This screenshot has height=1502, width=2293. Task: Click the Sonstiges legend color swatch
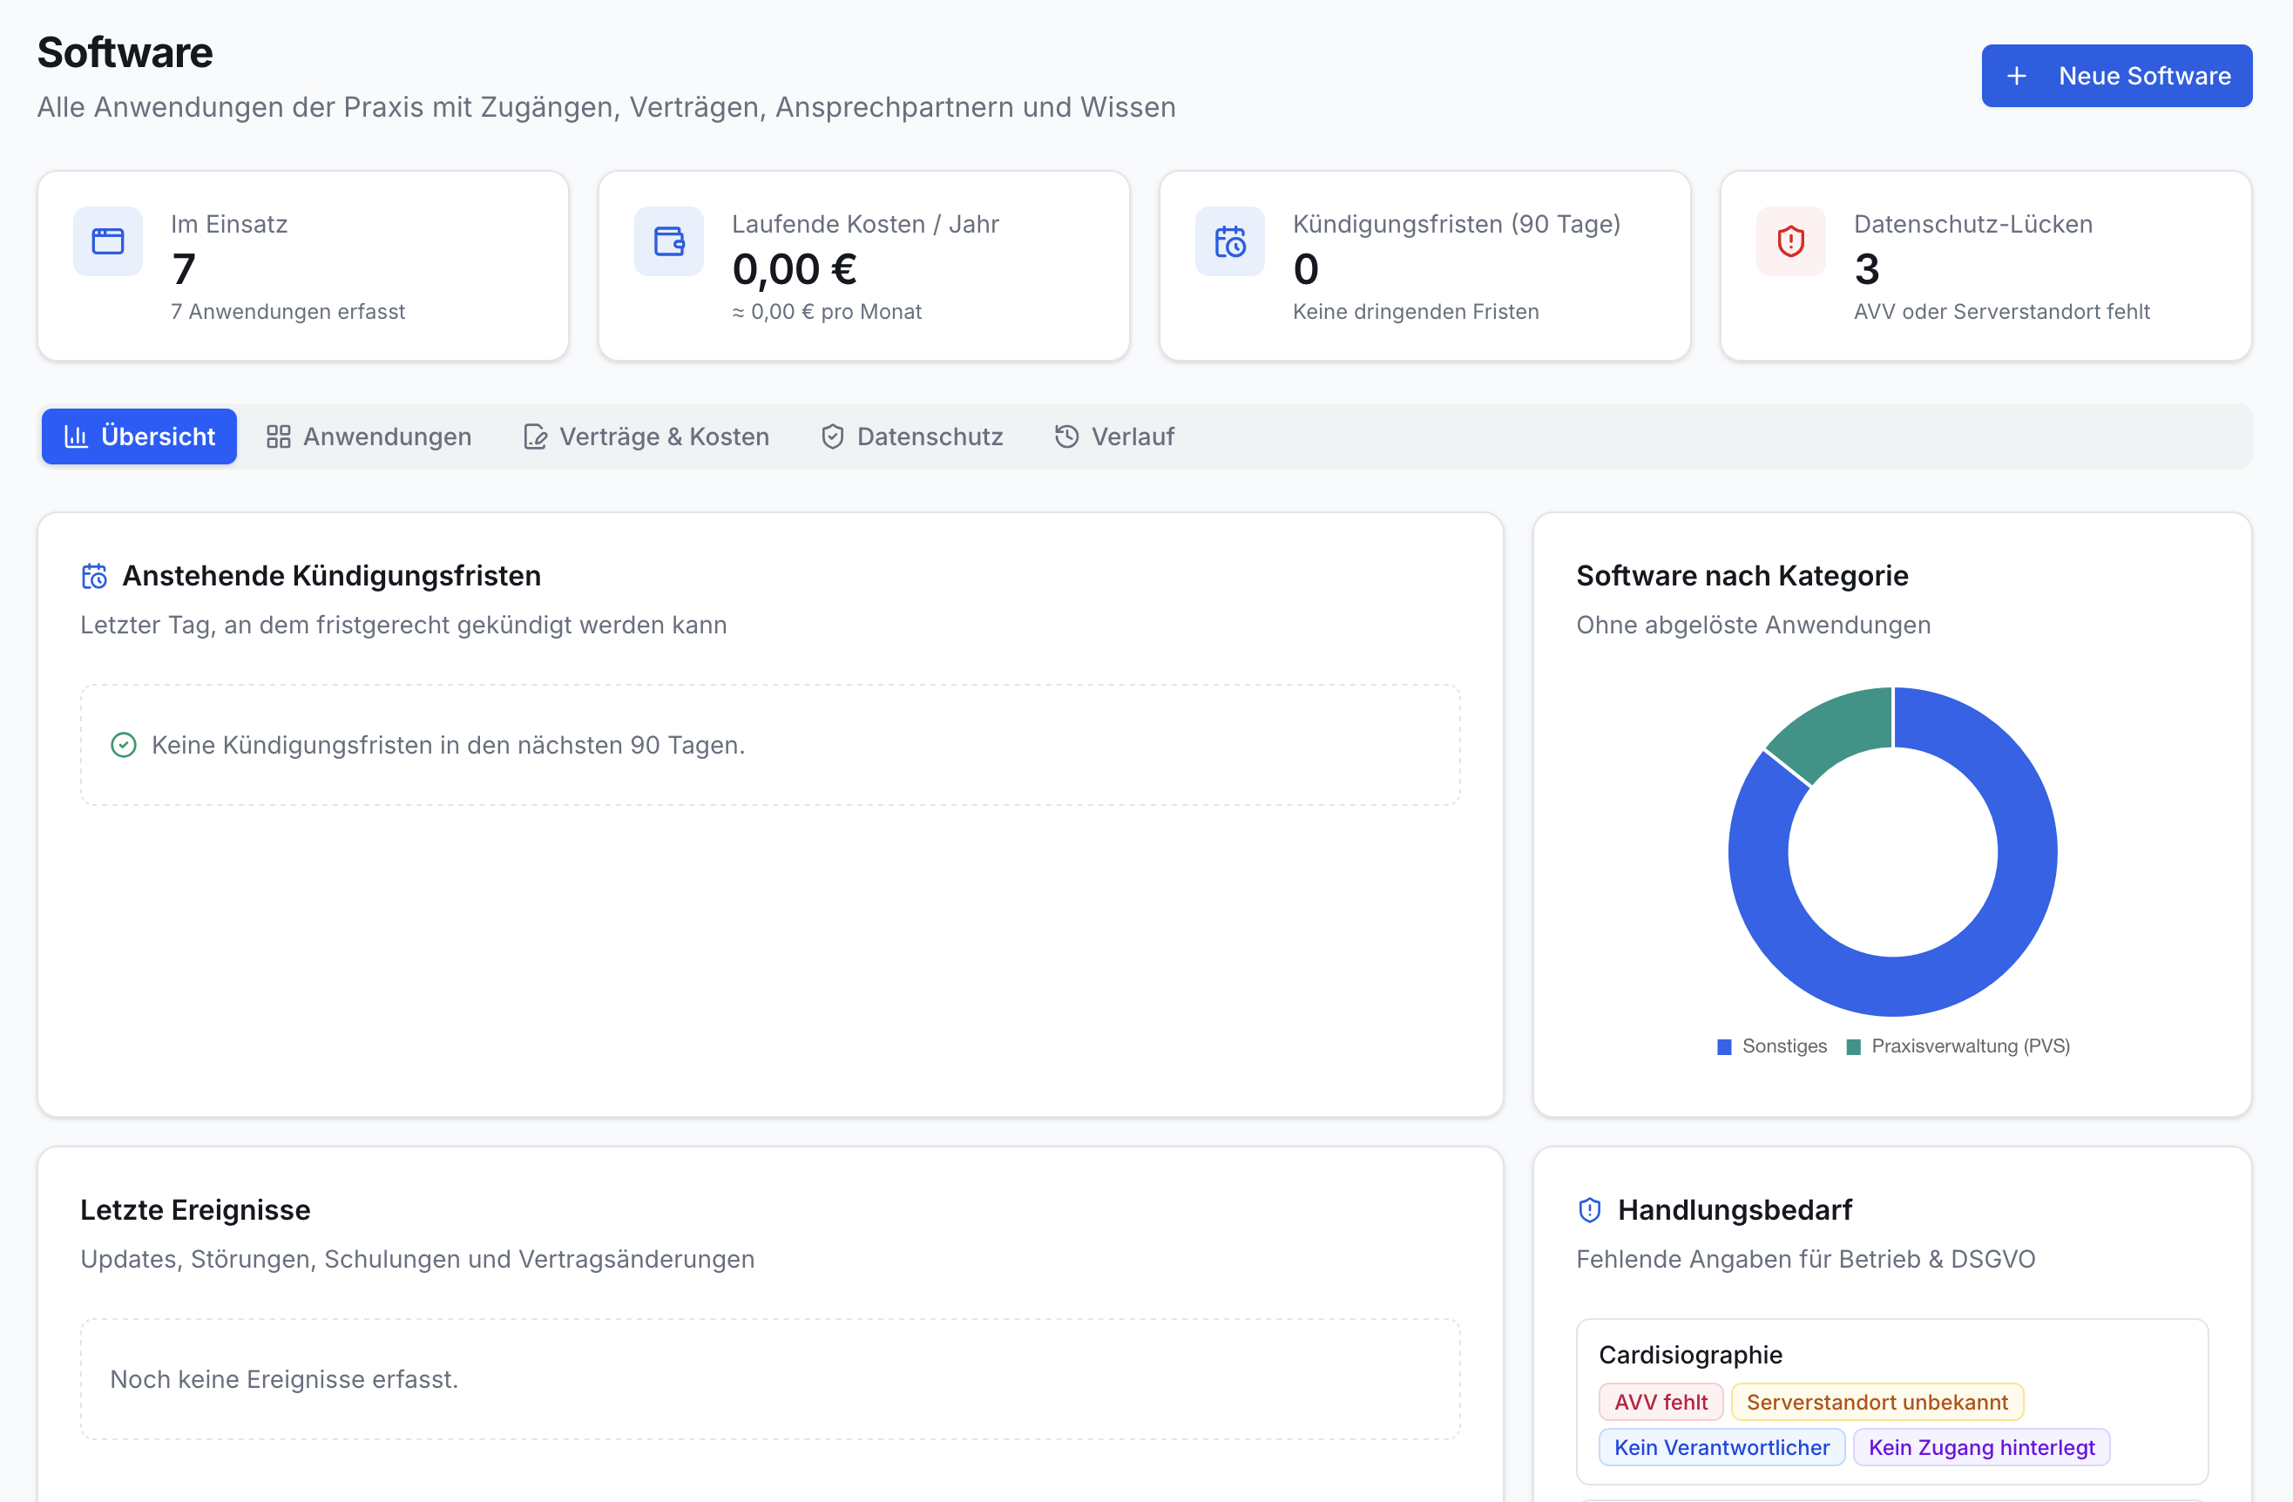pyautogui.click(x=1725, y=1047)
